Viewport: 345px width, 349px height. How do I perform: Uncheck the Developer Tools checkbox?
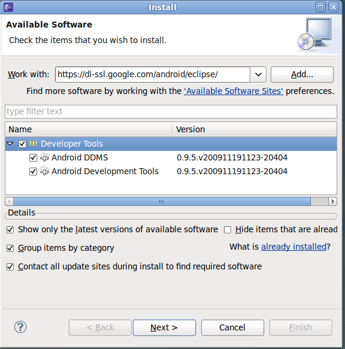(x=22, y=144)
